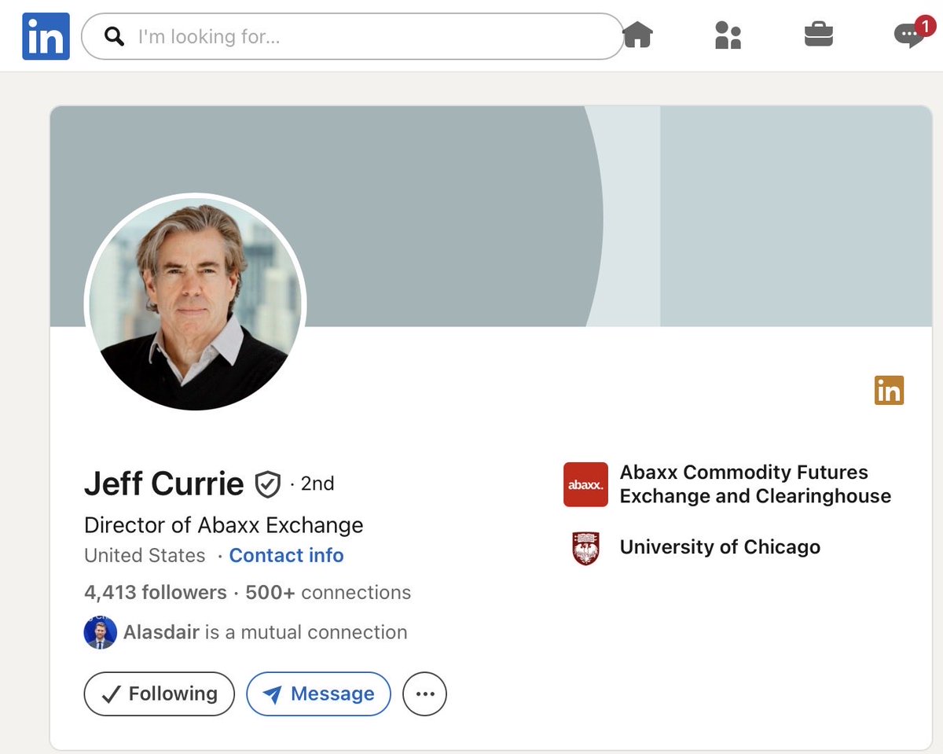View 4,413 followers count
Image resolution: width=943 pixels, height=754 pixels.
click(156, 592)
